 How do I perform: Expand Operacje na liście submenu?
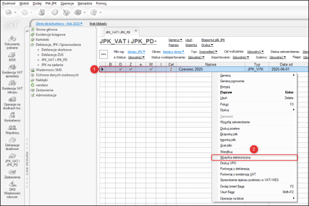254,198
